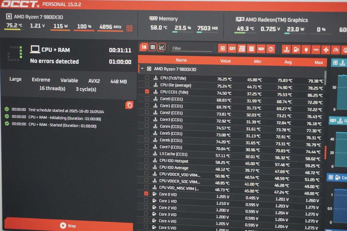Viewport: 347px width, 231px height.
Task: Tick the L3 Cache (CCD1) checkbox
Action: pos(146,153)
